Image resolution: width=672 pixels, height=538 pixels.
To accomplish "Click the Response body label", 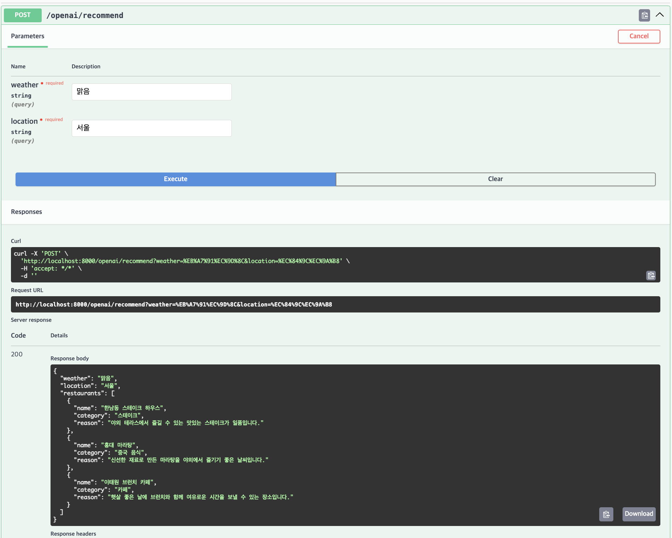I will click(x=70, y=358).
